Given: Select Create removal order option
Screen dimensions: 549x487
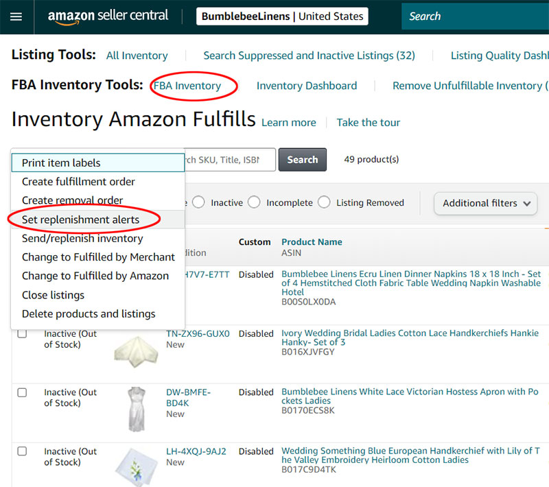Looking at the screenshot, I should [x=72, y=200].
